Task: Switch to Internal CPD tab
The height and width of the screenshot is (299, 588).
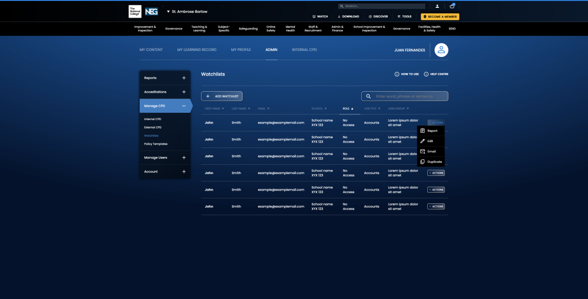Action: coord(304,50)
